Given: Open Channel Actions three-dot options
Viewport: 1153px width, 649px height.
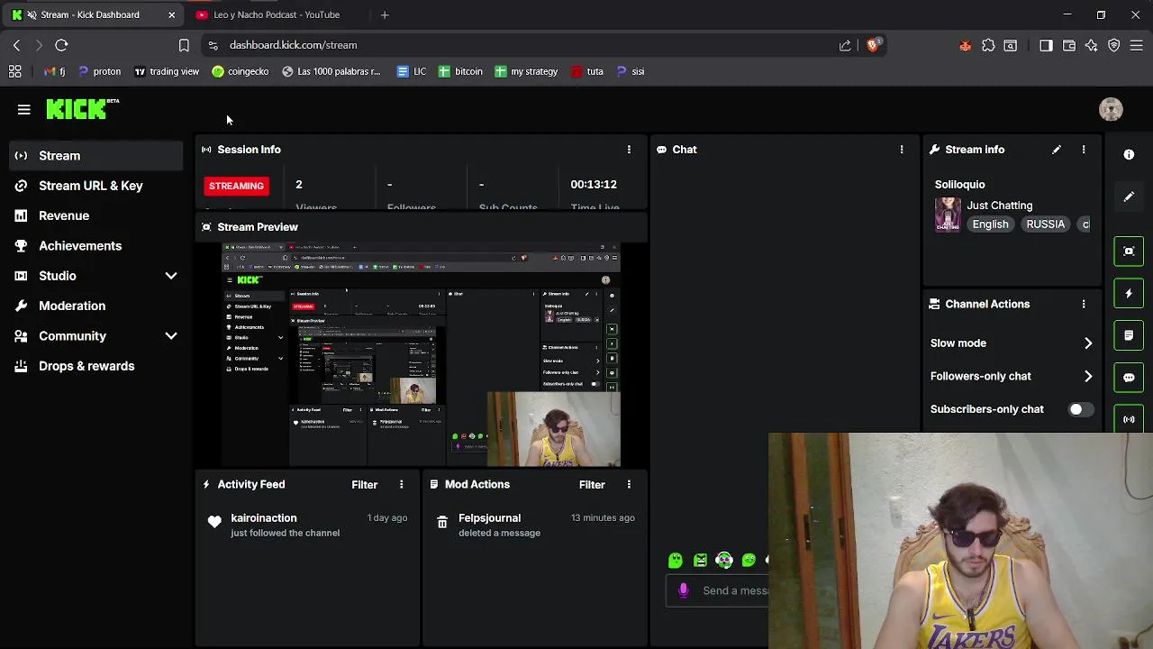Looking at the screenshot, I should coord(1084,305).
